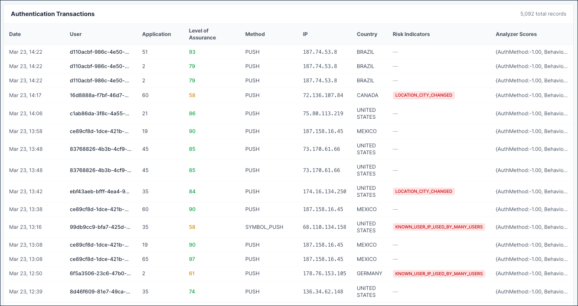This screenshot has height=306, width=578.
Task: Sort the table by Date column
Action: 15,34
